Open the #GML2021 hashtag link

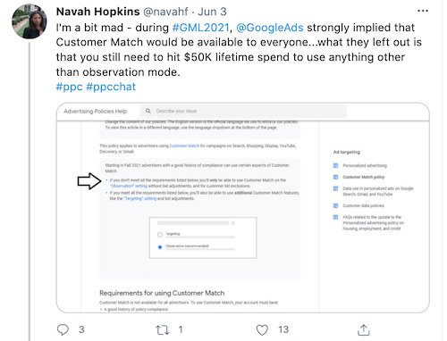click(200, 28)
